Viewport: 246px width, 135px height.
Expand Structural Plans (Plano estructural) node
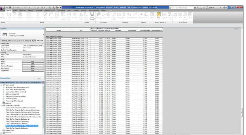[x=4, y=88]
